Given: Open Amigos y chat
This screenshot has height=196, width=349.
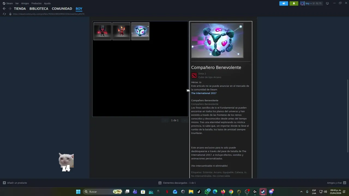Looking at the screenshot, I should click(x=336, y=183).
